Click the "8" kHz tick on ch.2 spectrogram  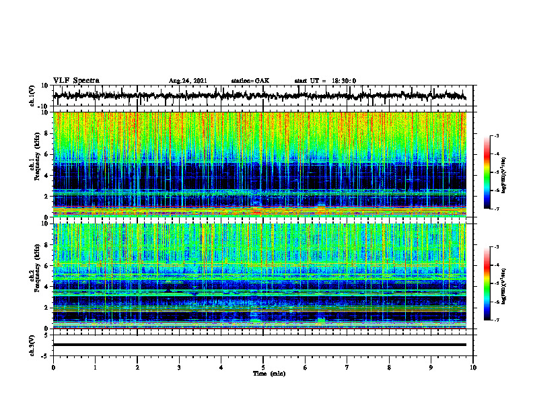pos(46,245)
